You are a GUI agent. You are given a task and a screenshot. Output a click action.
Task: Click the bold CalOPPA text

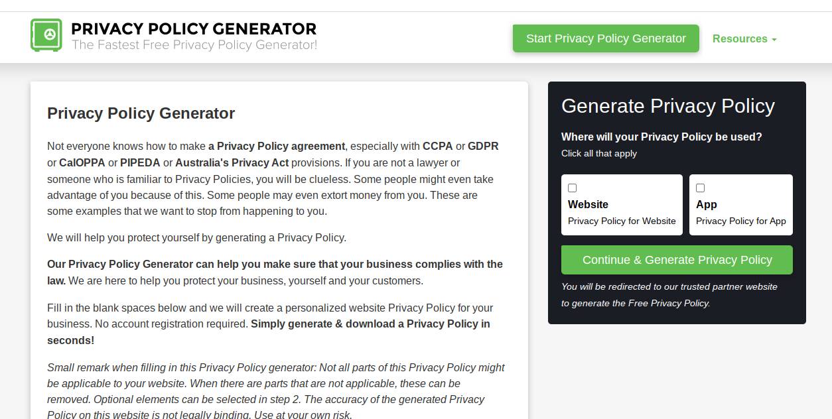click(x=82, y=163)
